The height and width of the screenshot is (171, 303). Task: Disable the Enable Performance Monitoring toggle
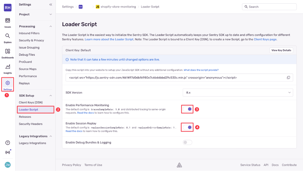click(187, 109)
